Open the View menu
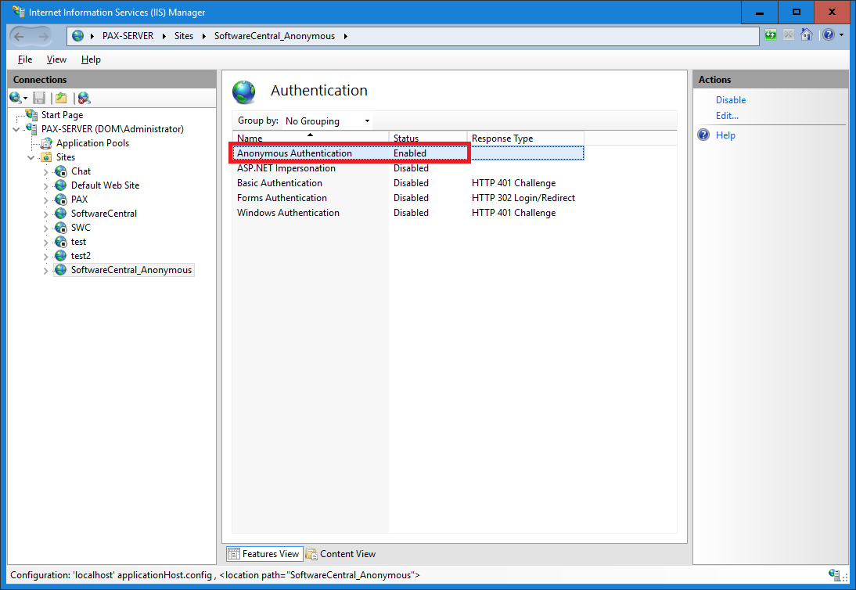Image resolution: width=856 pixels, height=590 pixels. coord(56,59)
